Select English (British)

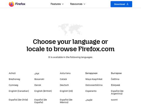click(x=43, y=91)
